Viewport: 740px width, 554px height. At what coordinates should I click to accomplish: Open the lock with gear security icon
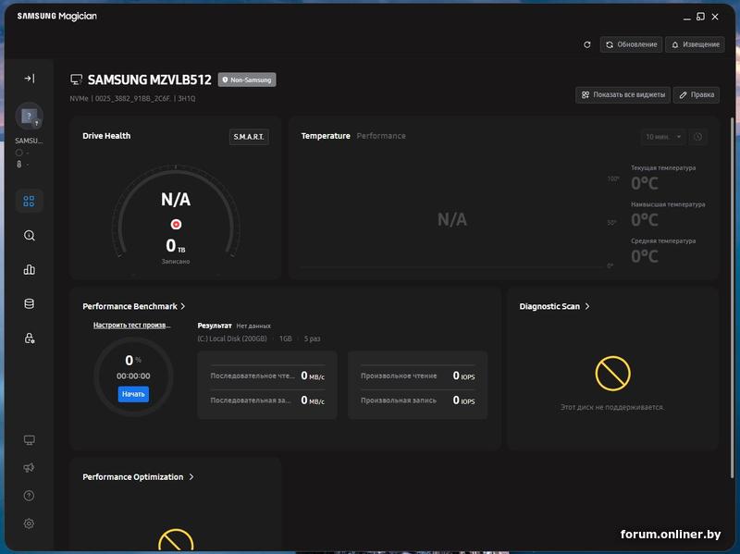(29, 339)
